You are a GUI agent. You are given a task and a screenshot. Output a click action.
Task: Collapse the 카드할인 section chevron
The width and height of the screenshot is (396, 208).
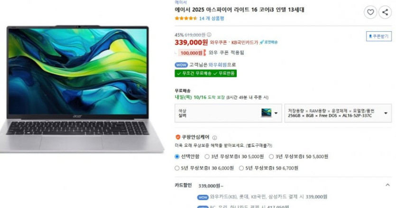[x=387, y=185]
